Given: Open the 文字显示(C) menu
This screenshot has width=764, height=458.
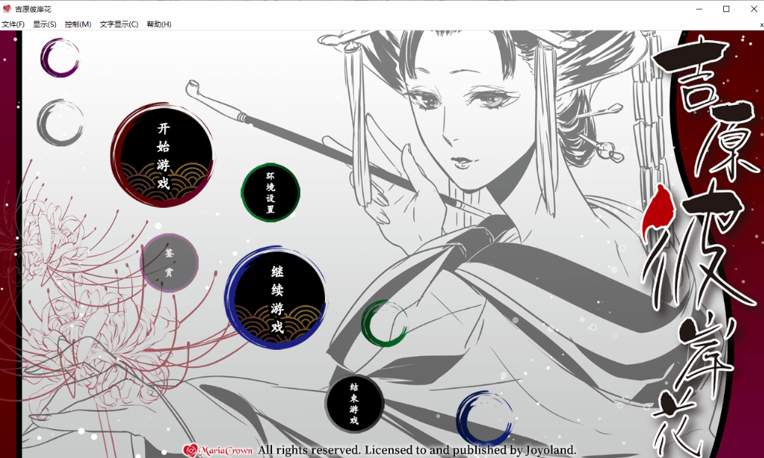Looking at the screenshot, I should [119, 24].
